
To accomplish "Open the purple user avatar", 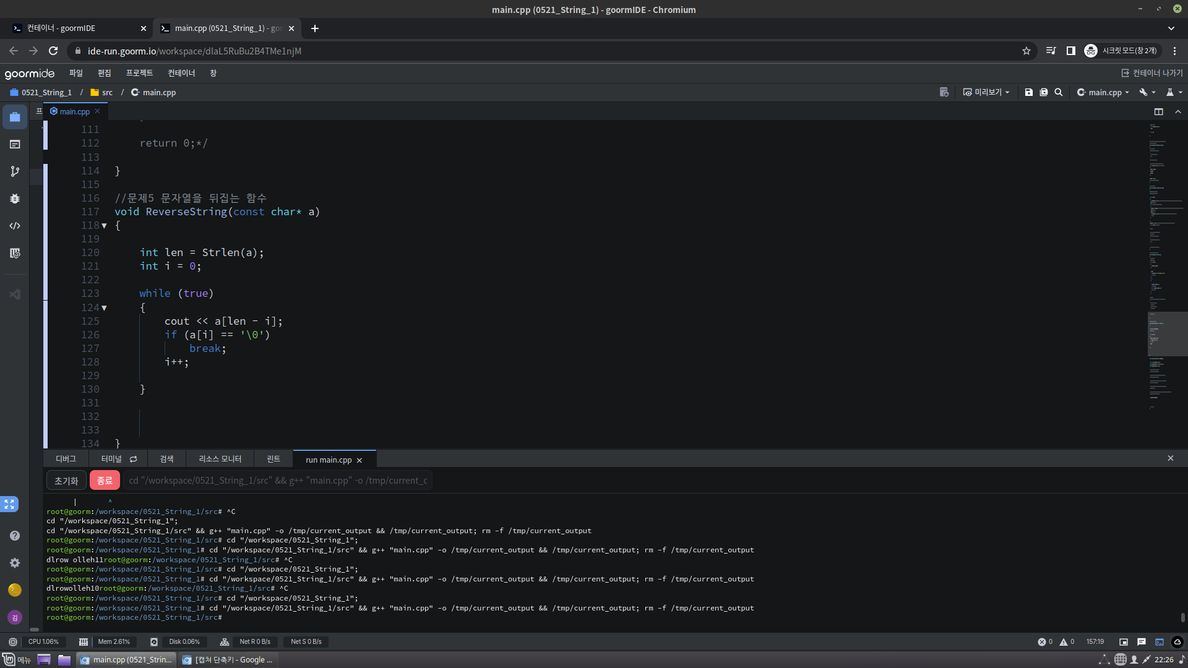I will [x=15, y=617].
